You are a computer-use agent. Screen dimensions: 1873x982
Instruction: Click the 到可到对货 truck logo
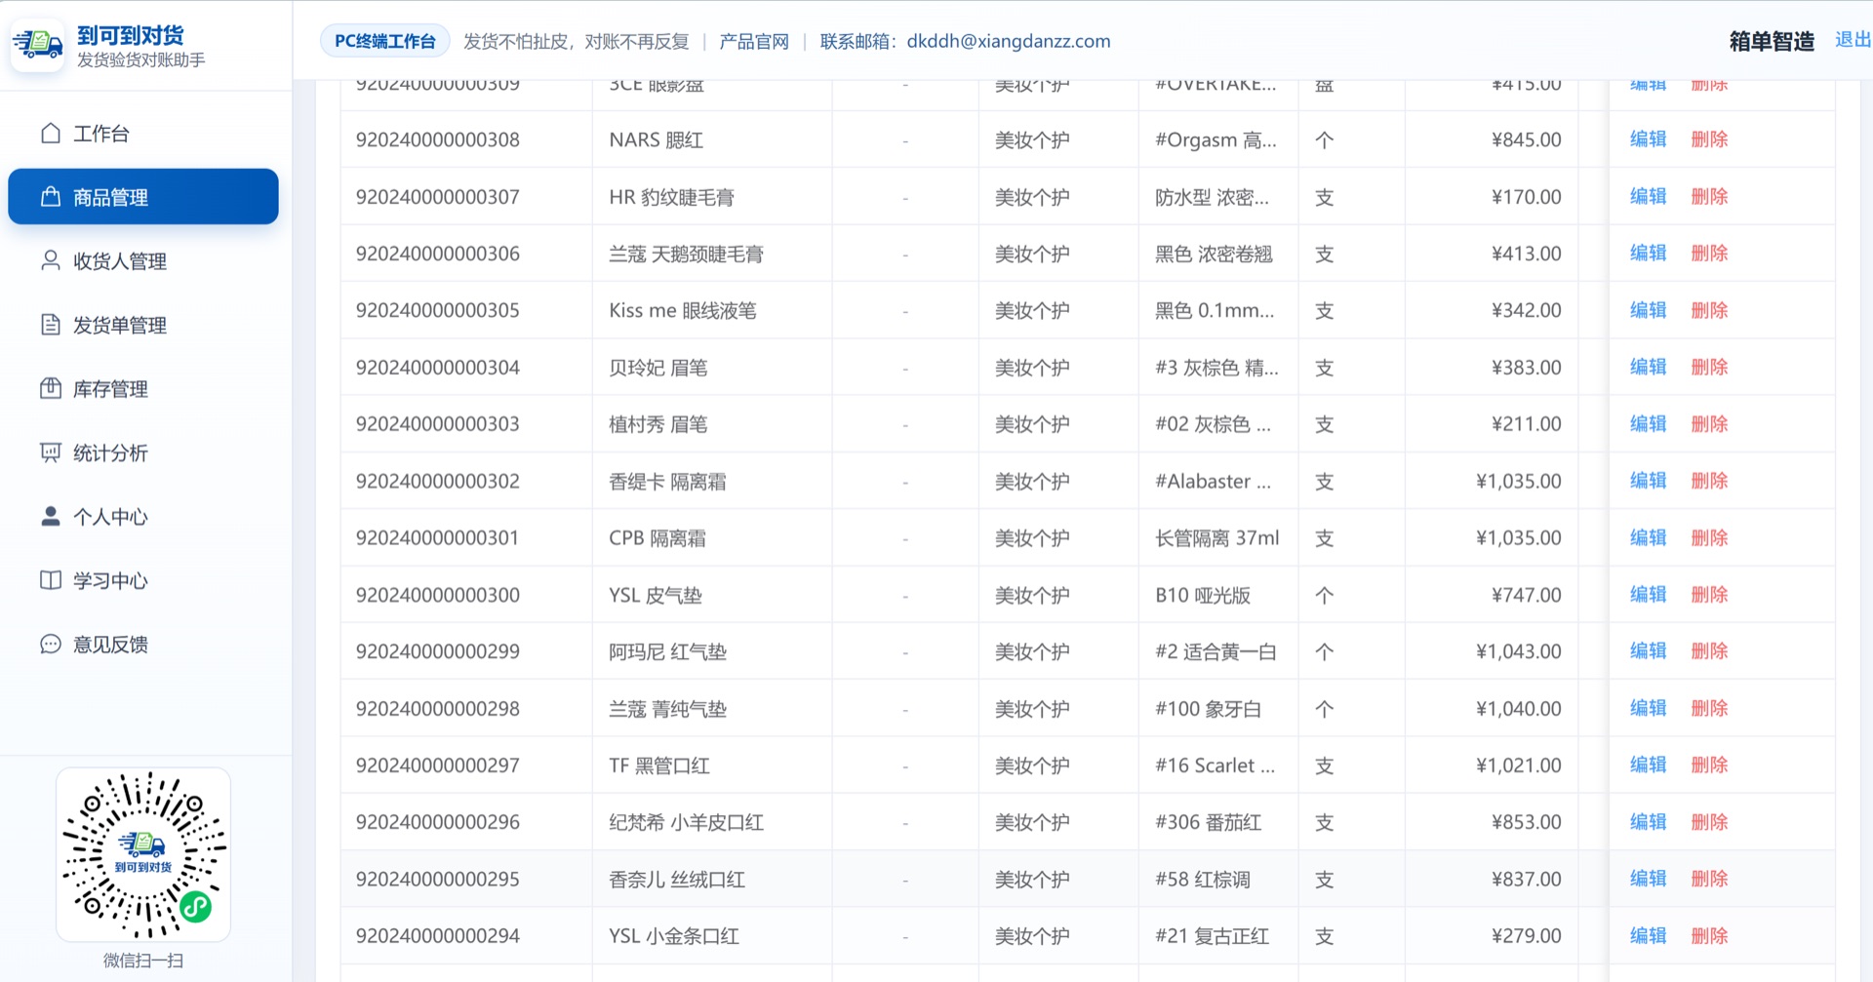tap(38, 44)
